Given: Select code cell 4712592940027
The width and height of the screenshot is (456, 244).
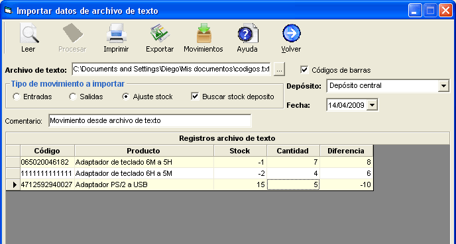Looking at the screenshot, I should pyautogui.click(x=47, y=184).
